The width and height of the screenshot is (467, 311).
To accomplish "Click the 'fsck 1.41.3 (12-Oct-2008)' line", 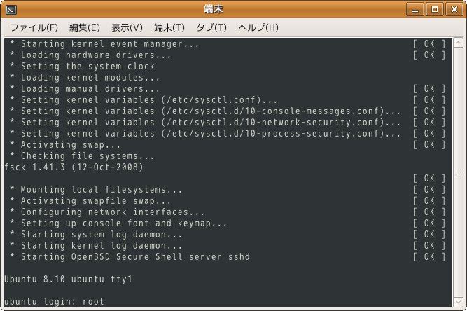I will pos(74,167).
